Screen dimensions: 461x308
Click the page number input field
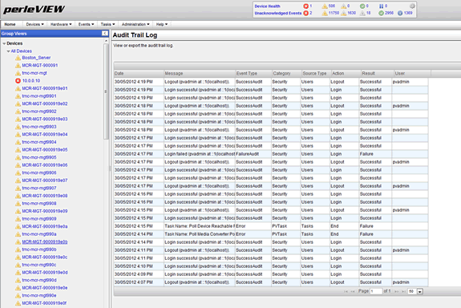click(376, 291)
